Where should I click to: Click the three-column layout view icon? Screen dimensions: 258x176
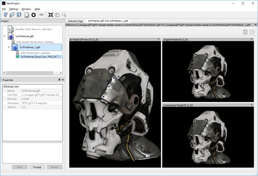245,32
